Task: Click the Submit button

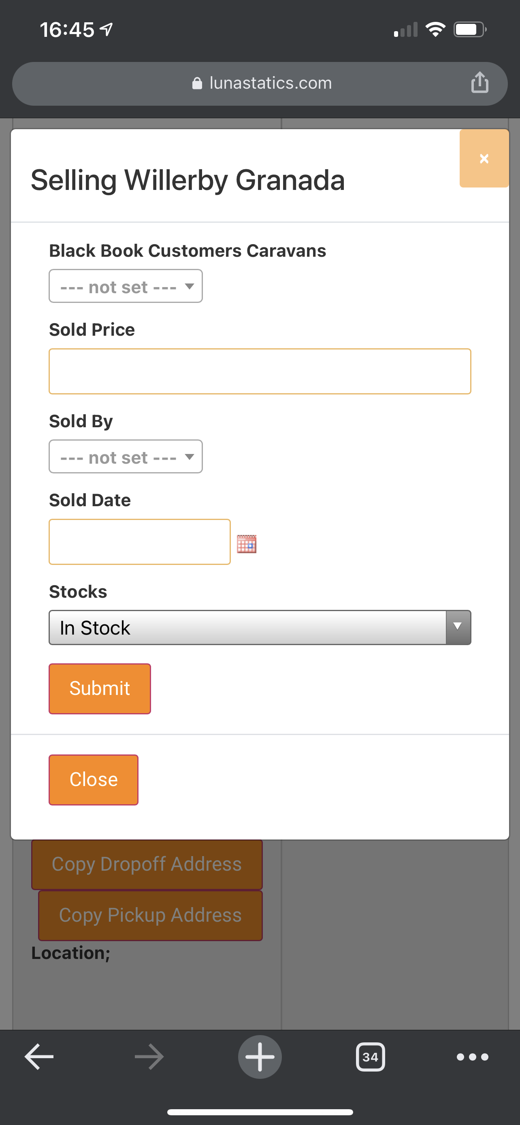Action: click(100, 689)
